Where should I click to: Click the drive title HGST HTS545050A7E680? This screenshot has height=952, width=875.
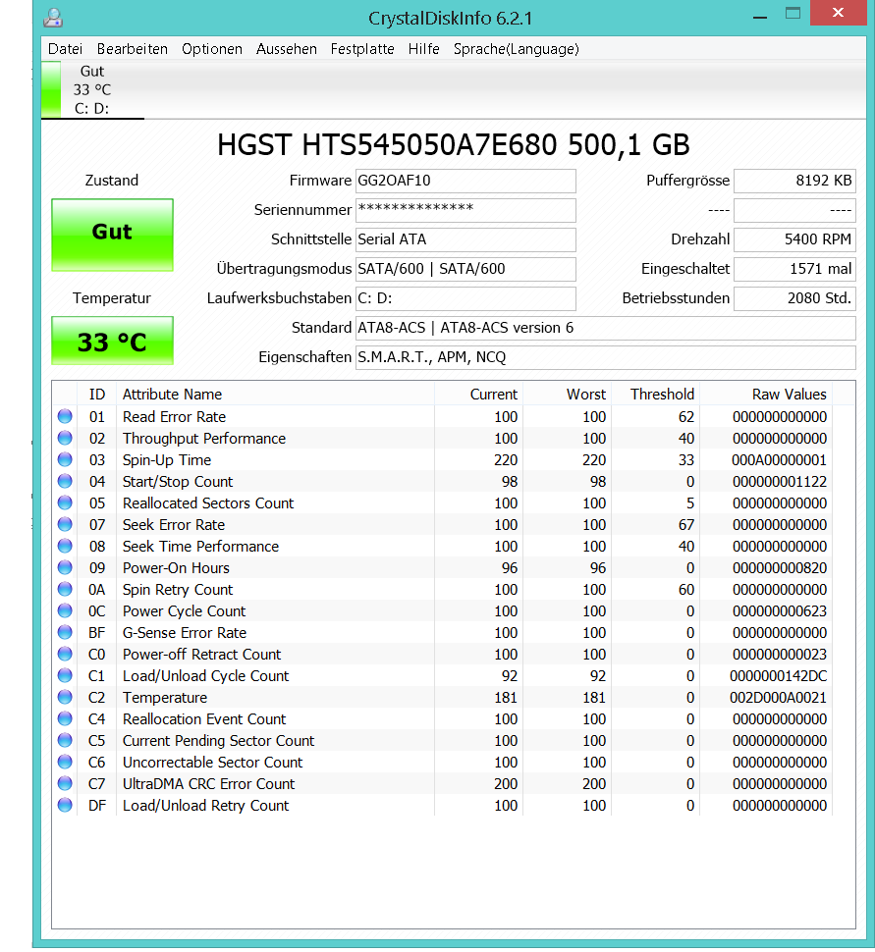point(454,145)
